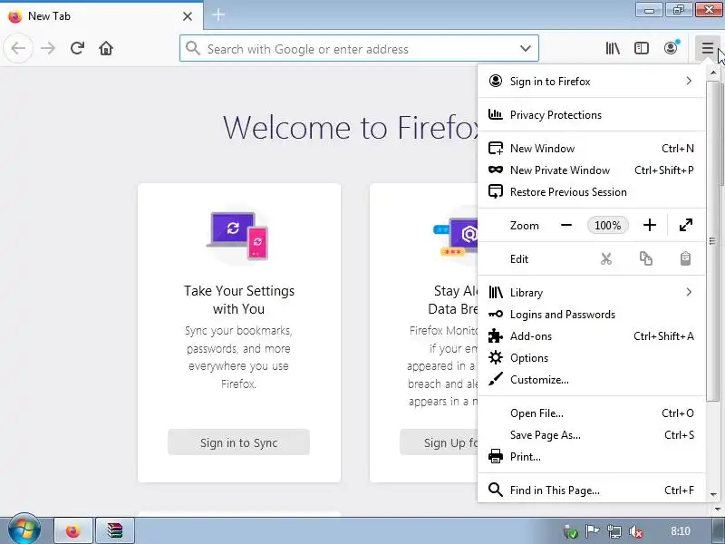Click the taskbar clock showing 8:10
Viewport: 725px width, 544px height.
coord(681,531)
